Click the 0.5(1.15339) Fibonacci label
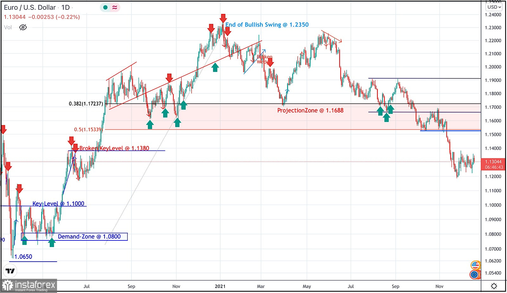The width and height of the screenshot is (507, 293). [x=88, y=130]
